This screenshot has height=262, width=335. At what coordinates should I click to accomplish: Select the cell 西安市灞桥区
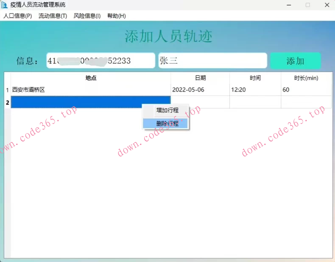coord(91,90)
